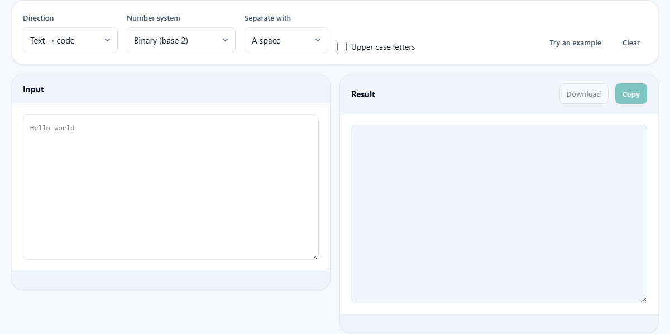This screenshot has width=670, height=334.
Task: Click the Input area resize handle
Action: (315, 256)
